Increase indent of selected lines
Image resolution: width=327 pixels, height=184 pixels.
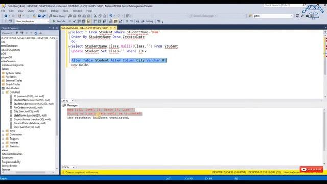click(143, 21)
